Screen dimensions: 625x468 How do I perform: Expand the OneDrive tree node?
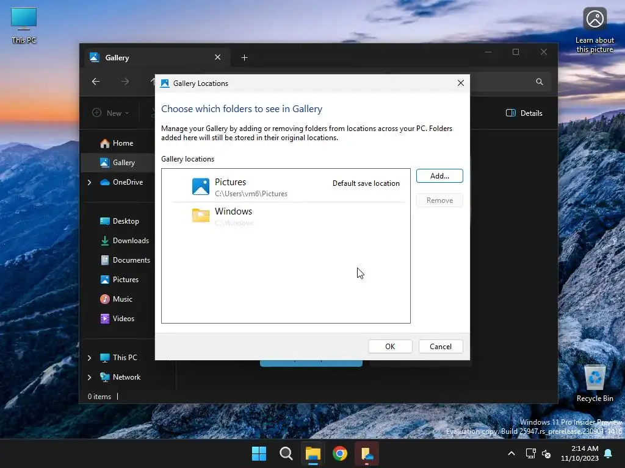point(89,182)
